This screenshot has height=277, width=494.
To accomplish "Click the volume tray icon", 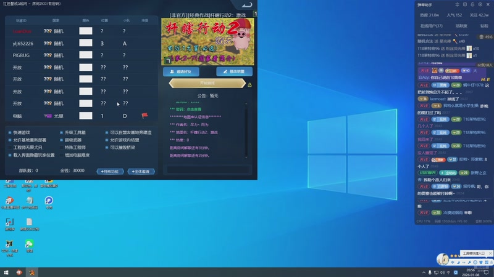I will [x=442, y=273].
